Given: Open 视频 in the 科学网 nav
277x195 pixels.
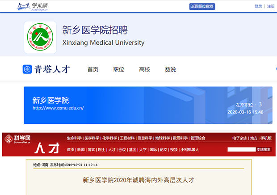Looking at the screenshot, I should coord(174,149).
